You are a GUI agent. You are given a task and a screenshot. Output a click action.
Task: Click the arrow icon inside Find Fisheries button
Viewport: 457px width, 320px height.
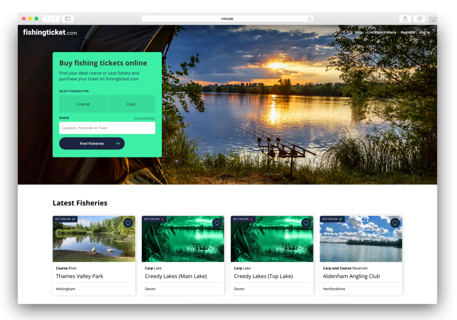(x=116, y=143)
